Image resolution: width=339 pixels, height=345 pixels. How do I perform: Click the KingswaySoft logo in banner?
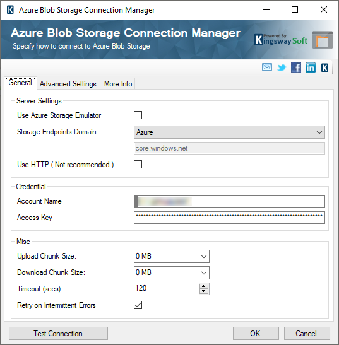click(281, 40)
